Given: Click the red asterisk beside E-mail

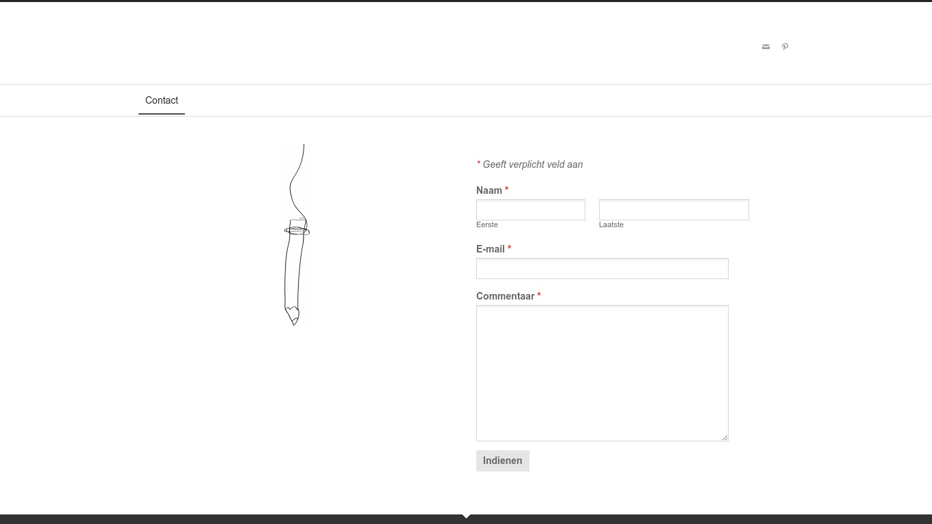Looking at the screenshot, I should (509, 248).
